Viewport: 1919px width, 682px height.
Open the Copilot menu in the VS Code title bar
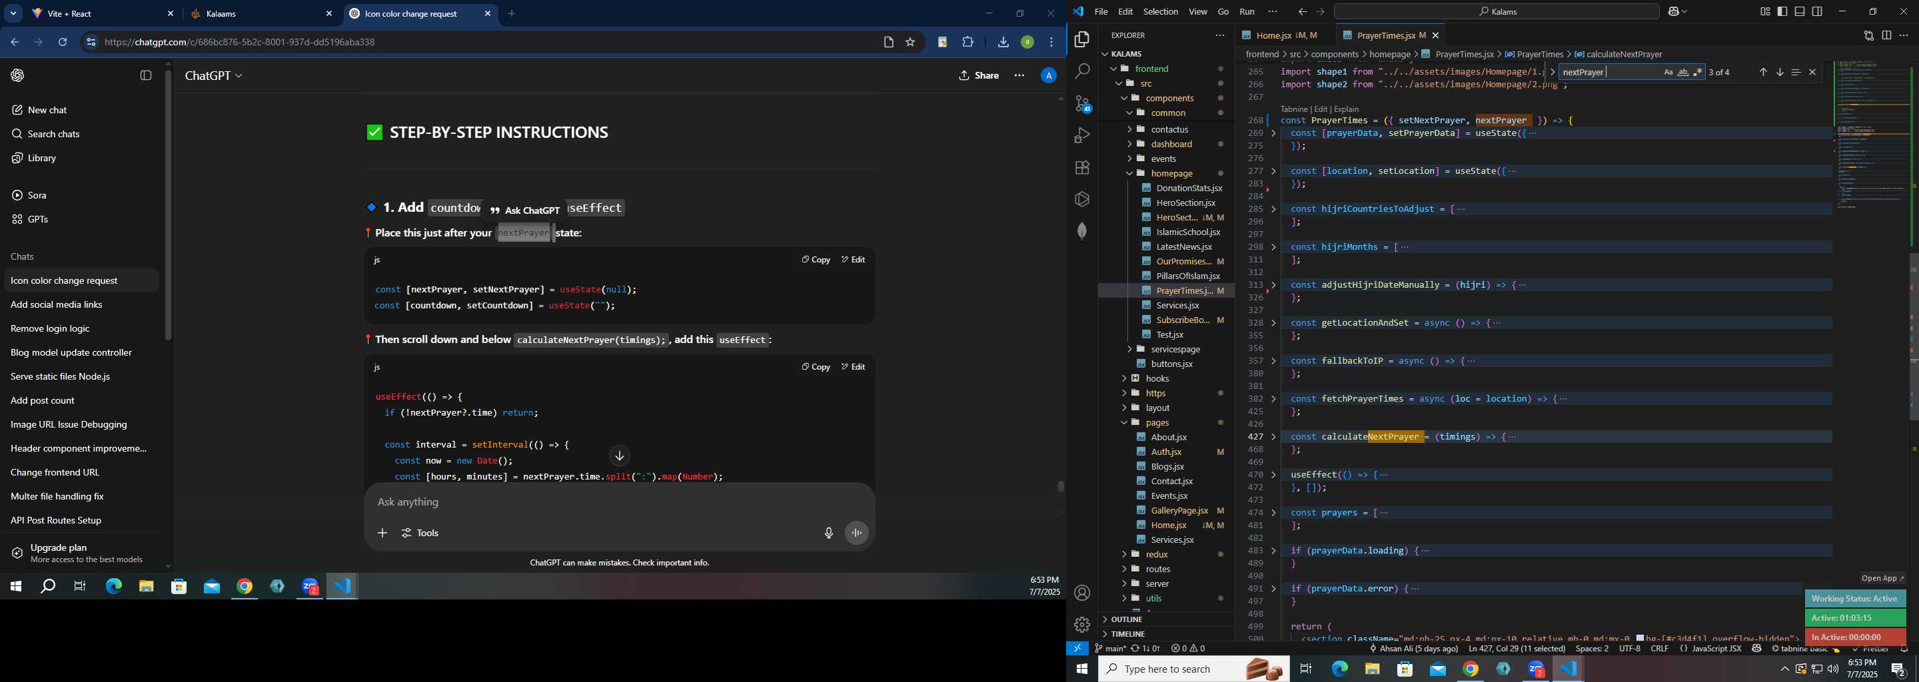click(1678, 11)
